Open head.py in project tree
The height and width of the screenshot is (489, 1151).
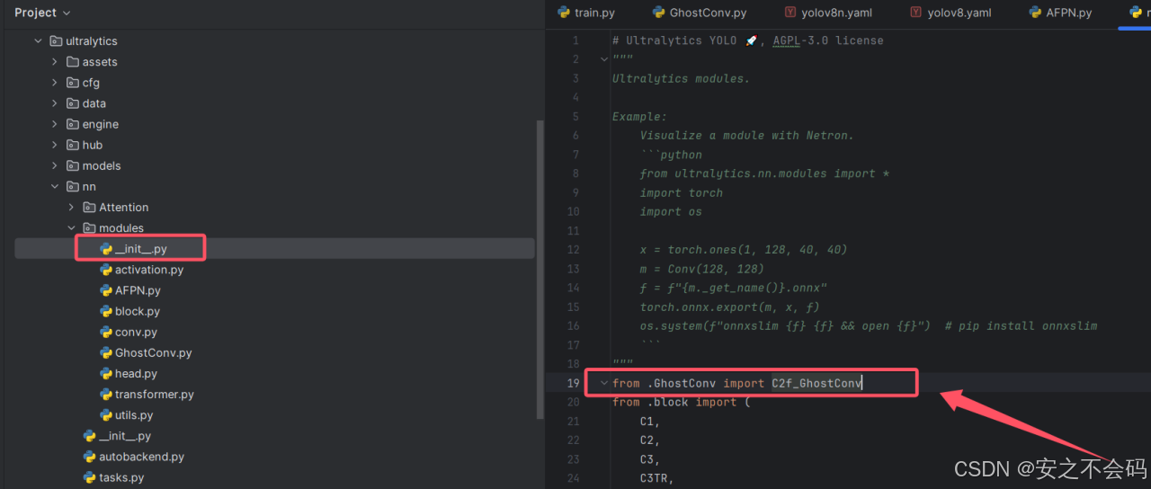pyautogui.click(x=136, y=373)
